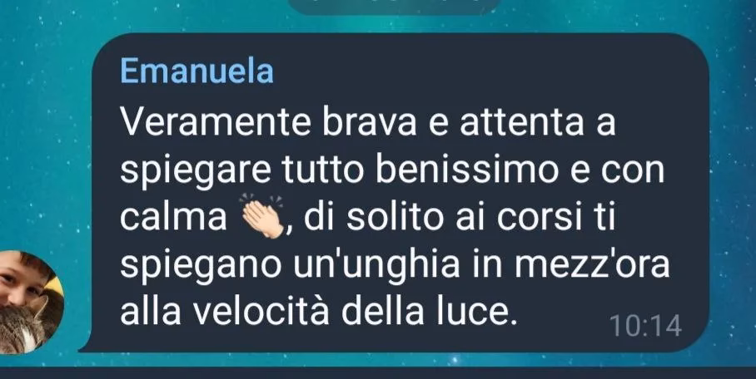
Task: Click the dark bar below the chat
Action: 378,374
